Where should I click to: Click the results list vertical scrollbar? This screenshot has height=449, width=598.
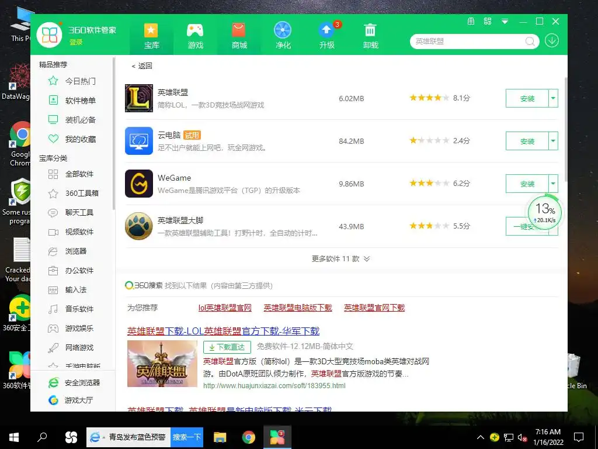pos(565,130)
